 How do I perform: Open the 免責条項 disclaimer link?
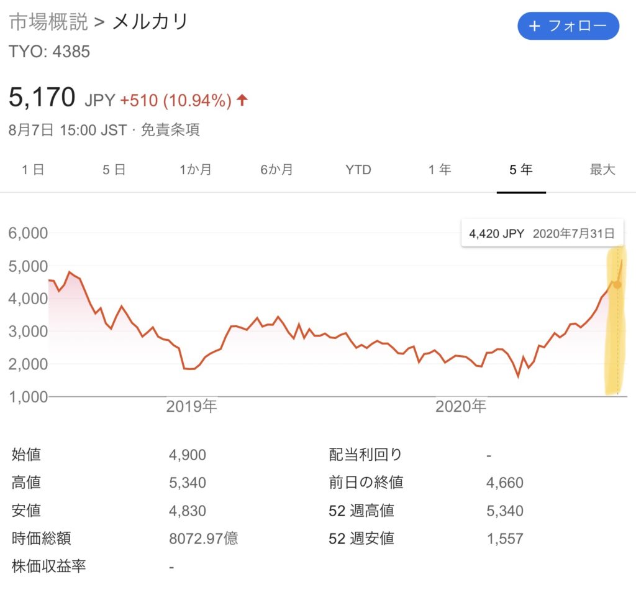pyautogui.click(x=170, y=130)
